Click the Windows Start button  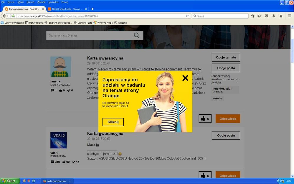[10, 181]
